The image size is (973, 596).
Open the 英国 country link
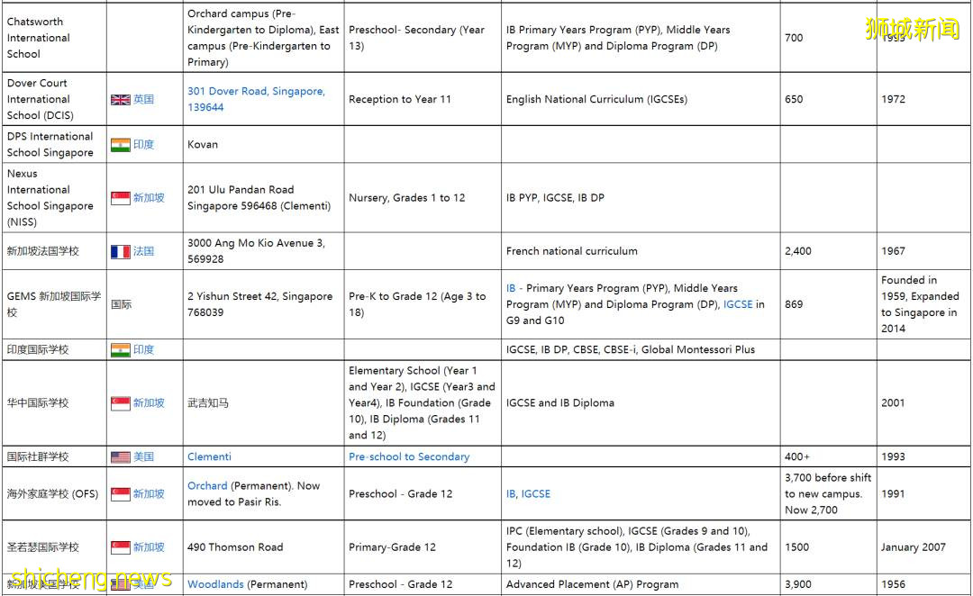click(x=143, y=99)
